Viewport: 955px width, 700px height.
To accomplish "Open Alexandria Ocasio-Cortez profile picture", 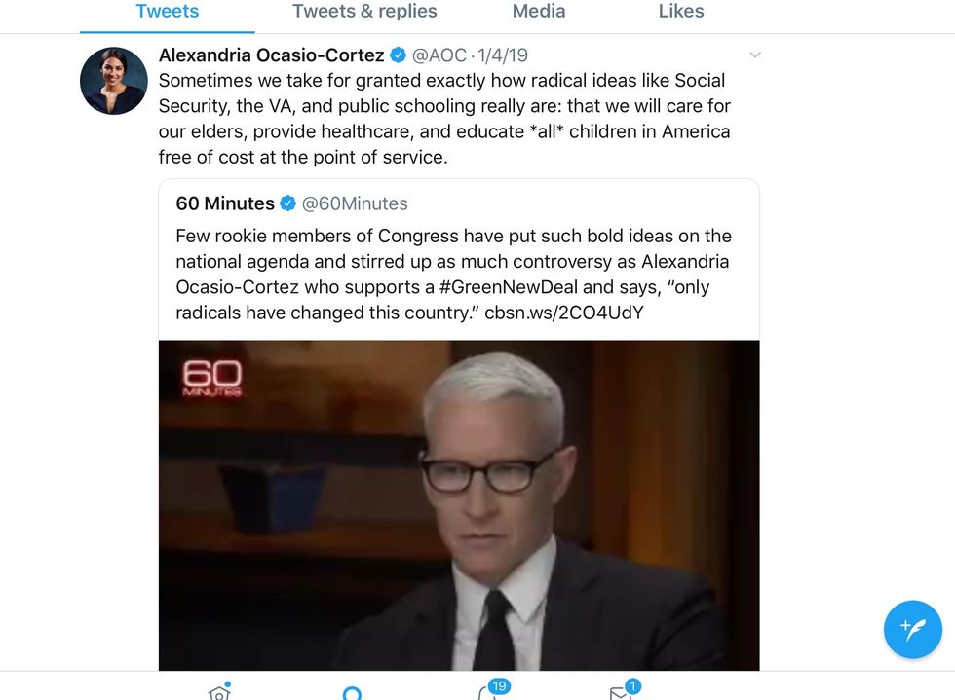I will (114, 81).
